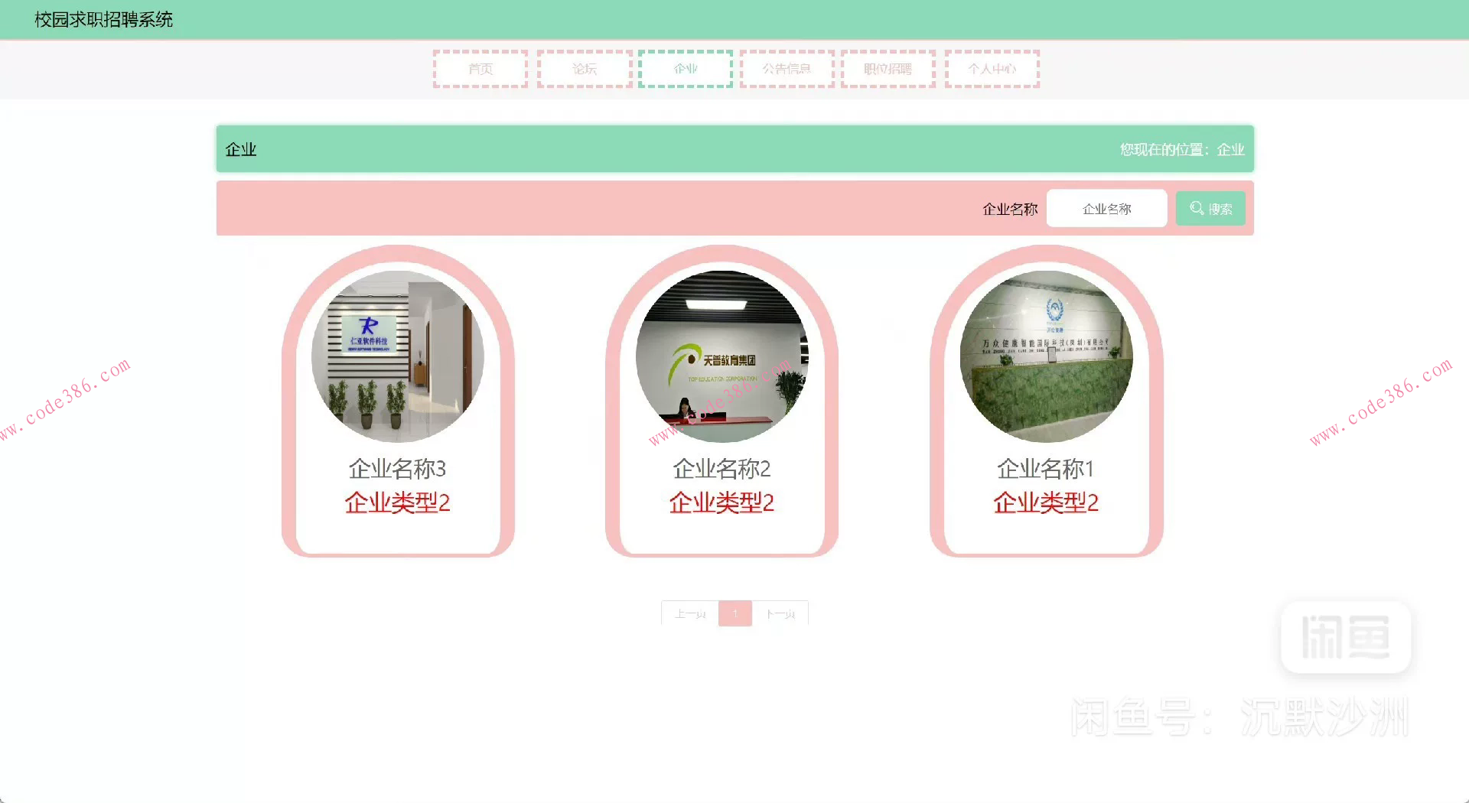Click the 闲鱼 watermark logo

(x=1345, y=638)
